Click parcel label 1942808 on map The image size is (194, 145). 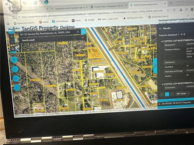[x=51, y=86]
